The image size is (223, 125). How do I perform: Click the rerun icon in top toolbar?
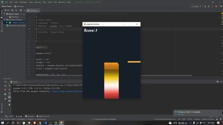[205, 6]
